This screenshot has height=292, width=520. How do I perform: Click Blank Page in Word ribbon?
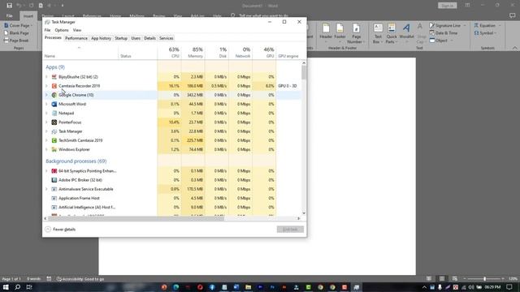(x=16, y=33)
